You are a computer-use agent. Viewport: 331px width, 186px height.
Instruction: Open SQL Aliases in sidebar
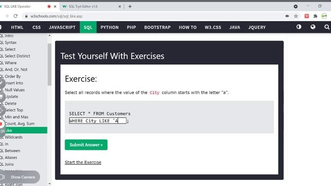click(9, 157)
